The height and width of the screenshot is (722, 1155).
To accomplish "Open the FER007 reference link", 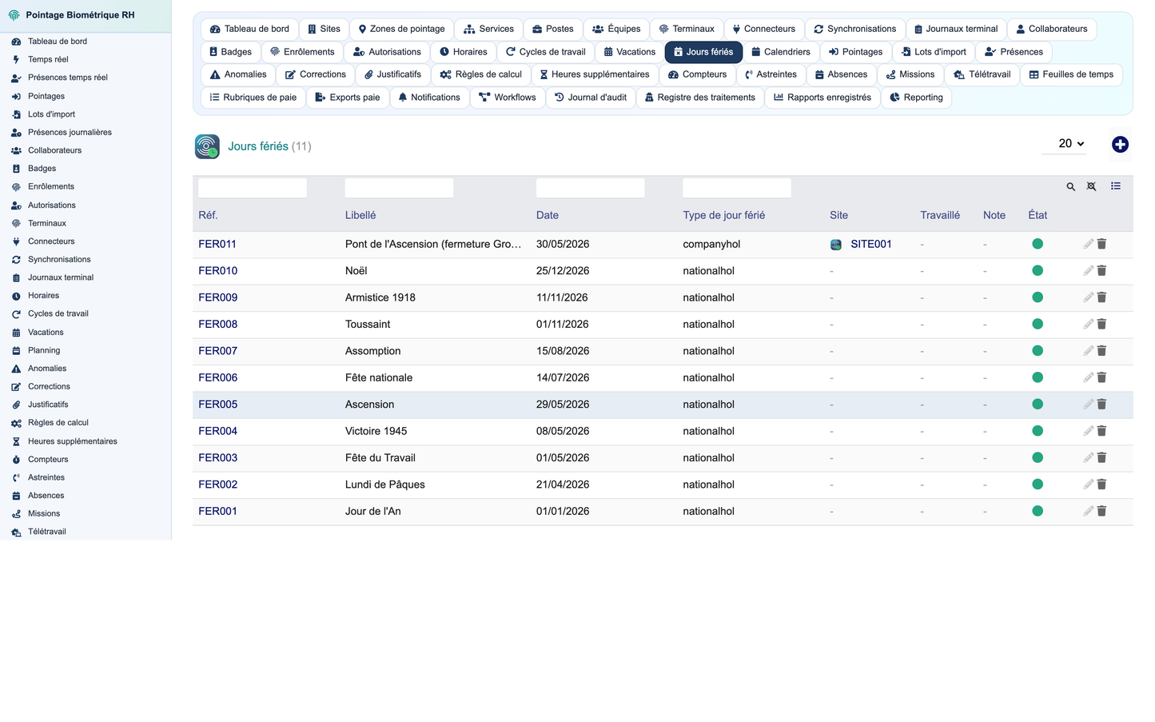I will [x=217, y=351].
